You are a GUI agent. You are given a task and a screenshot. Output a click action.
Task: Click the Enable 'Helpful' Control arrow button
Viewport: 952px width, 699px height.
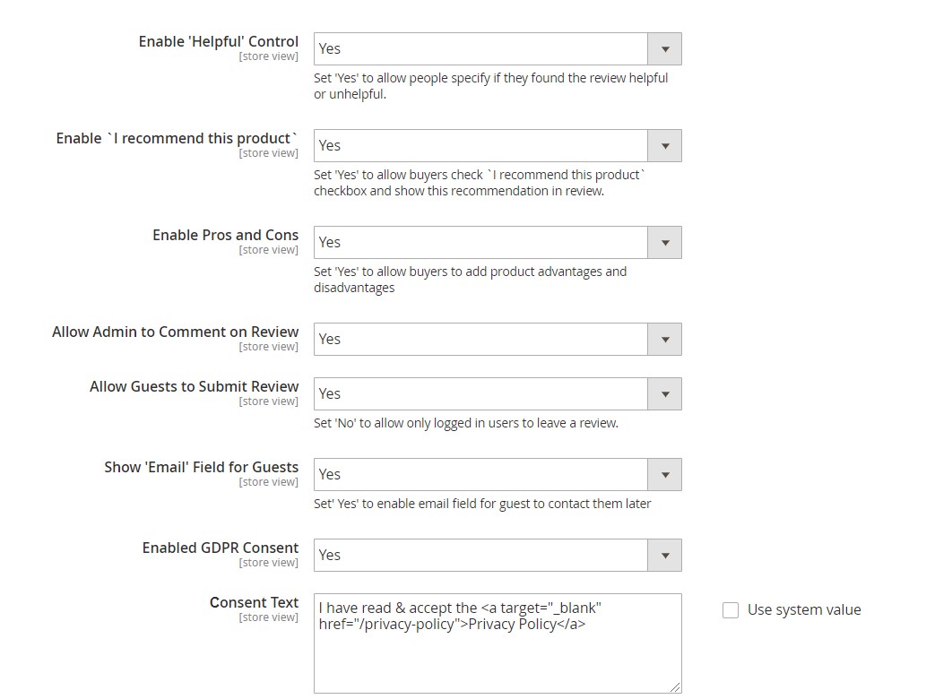pos(665,49)
